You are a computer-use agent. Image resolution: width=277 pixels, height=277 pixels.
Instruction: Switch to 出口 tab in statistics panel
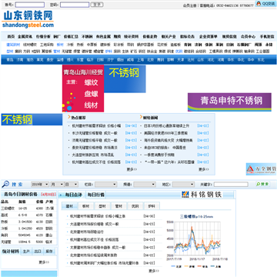point(38,252)
